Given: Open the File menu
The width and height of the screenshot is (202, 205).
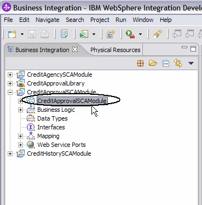Looking at the screenshot, I should (x=8, y=20).
